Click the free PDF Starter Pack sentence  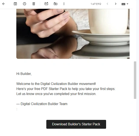point(66,89)
